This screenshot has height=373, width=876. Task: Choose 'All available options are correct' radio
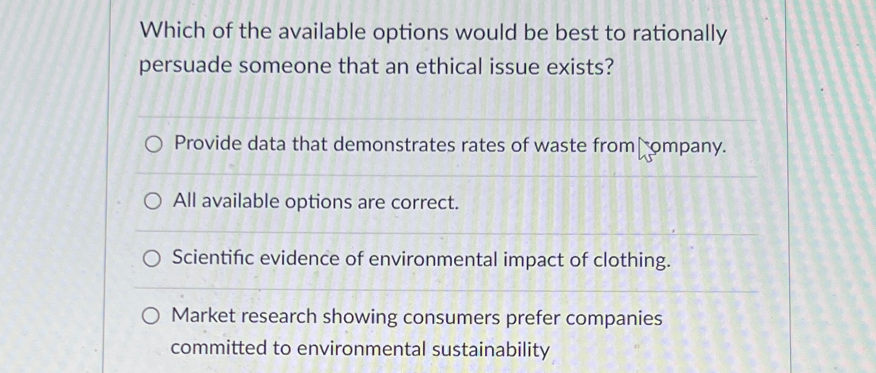152,201
